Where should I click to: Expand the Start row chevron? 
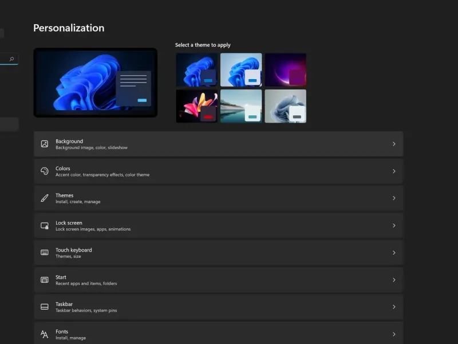tap(394, 280)
